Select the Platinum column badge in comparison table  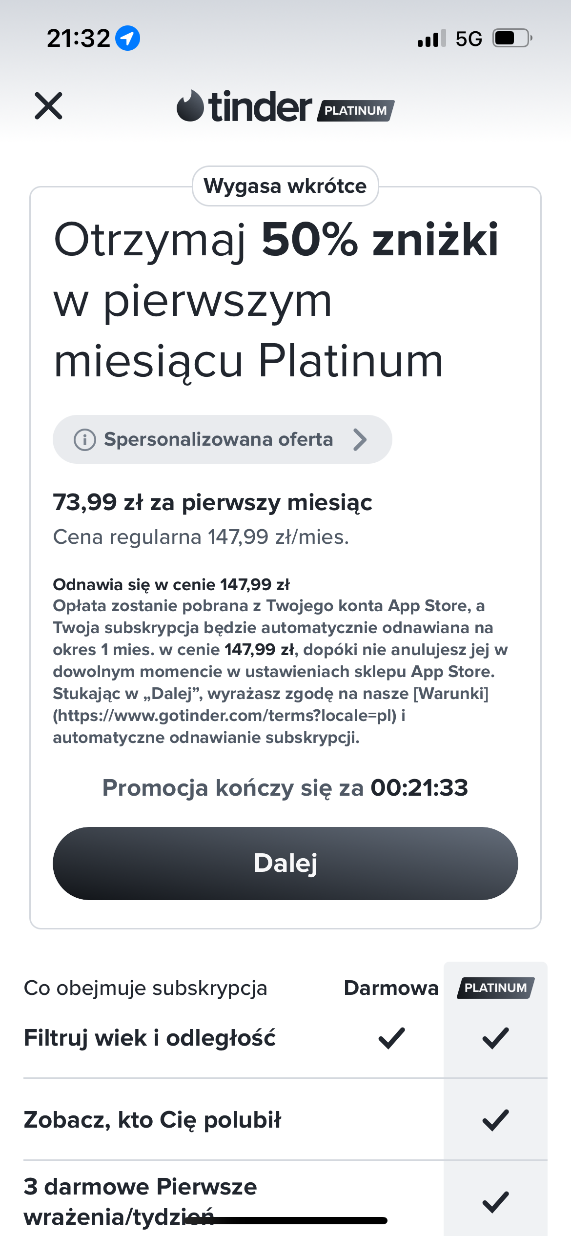pyautogui.click(x=495, y=988)
